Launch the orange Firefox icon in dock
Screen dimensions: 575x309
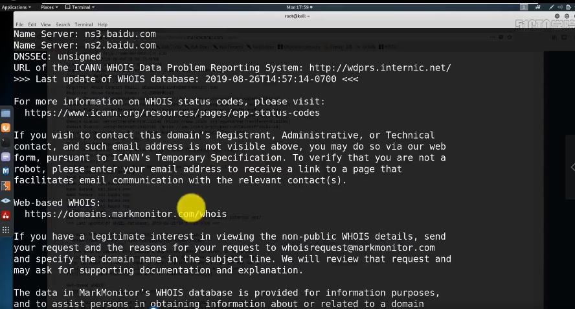[6, 128]
